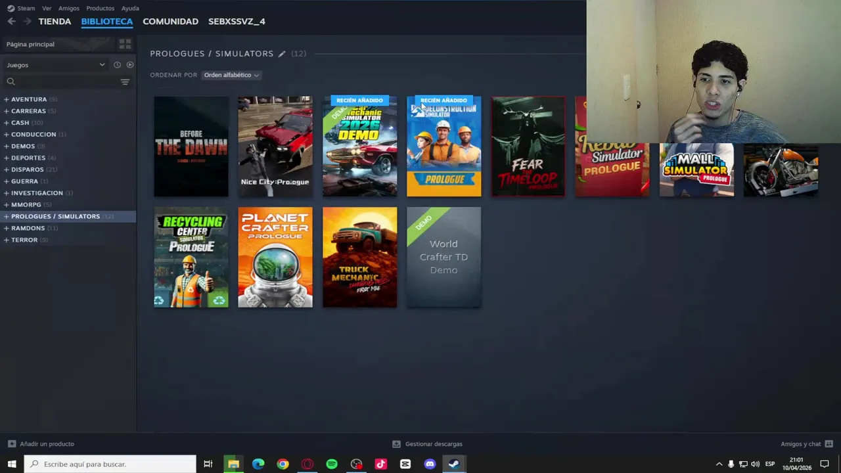
Task: Open Car Mechanic Simulator 2026 Demo cover
Action: coord(359,146)
